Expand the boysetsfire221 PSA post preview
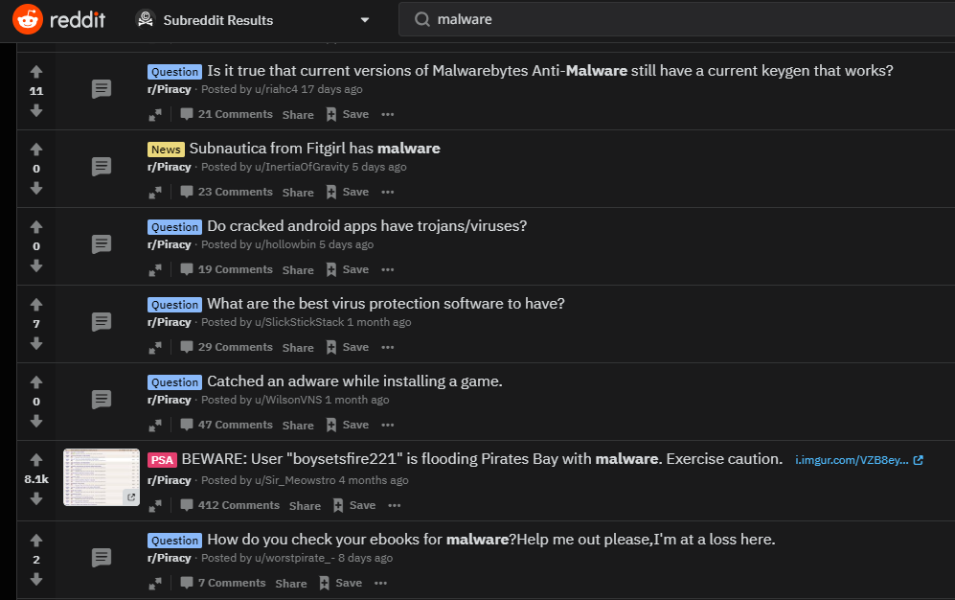955x600 pixels. click(x=155, y=505)
